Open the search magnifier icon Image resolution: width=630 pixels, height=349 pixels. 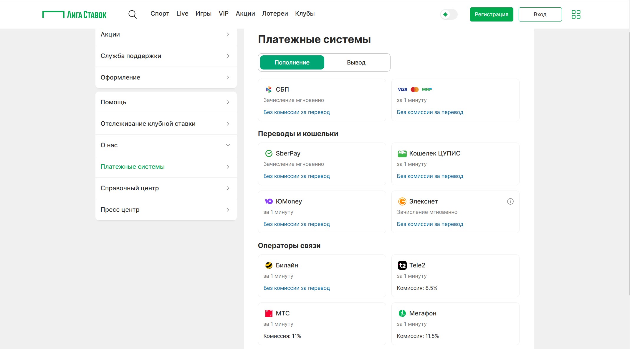point(133,14)
